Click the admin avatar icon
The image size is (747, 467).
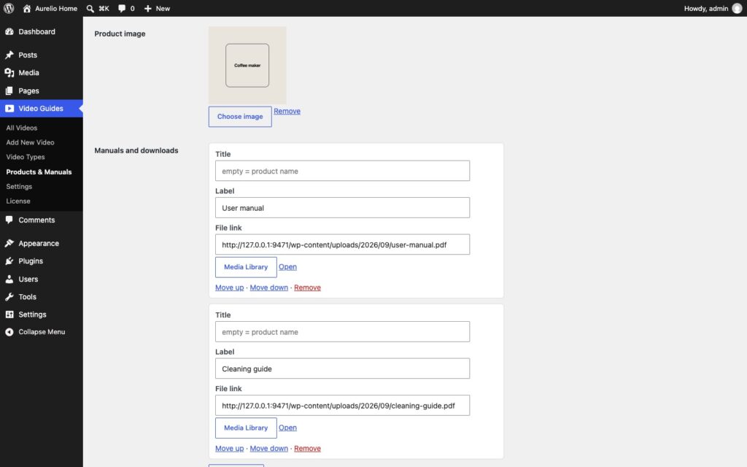point(737,8)
